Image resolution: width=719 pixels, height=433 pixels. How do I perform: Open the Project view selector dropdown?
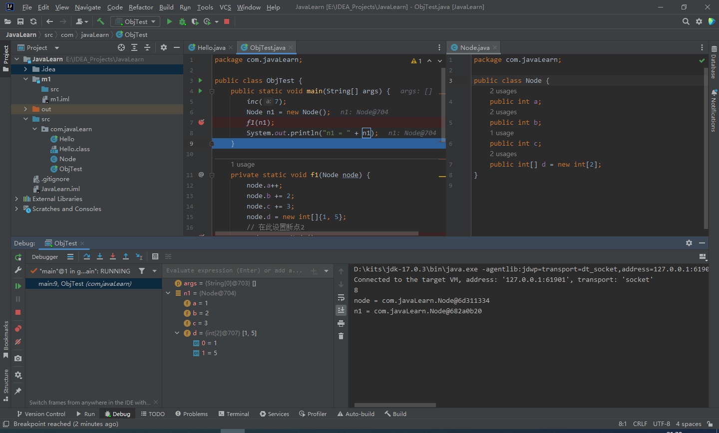pos(38,47)
